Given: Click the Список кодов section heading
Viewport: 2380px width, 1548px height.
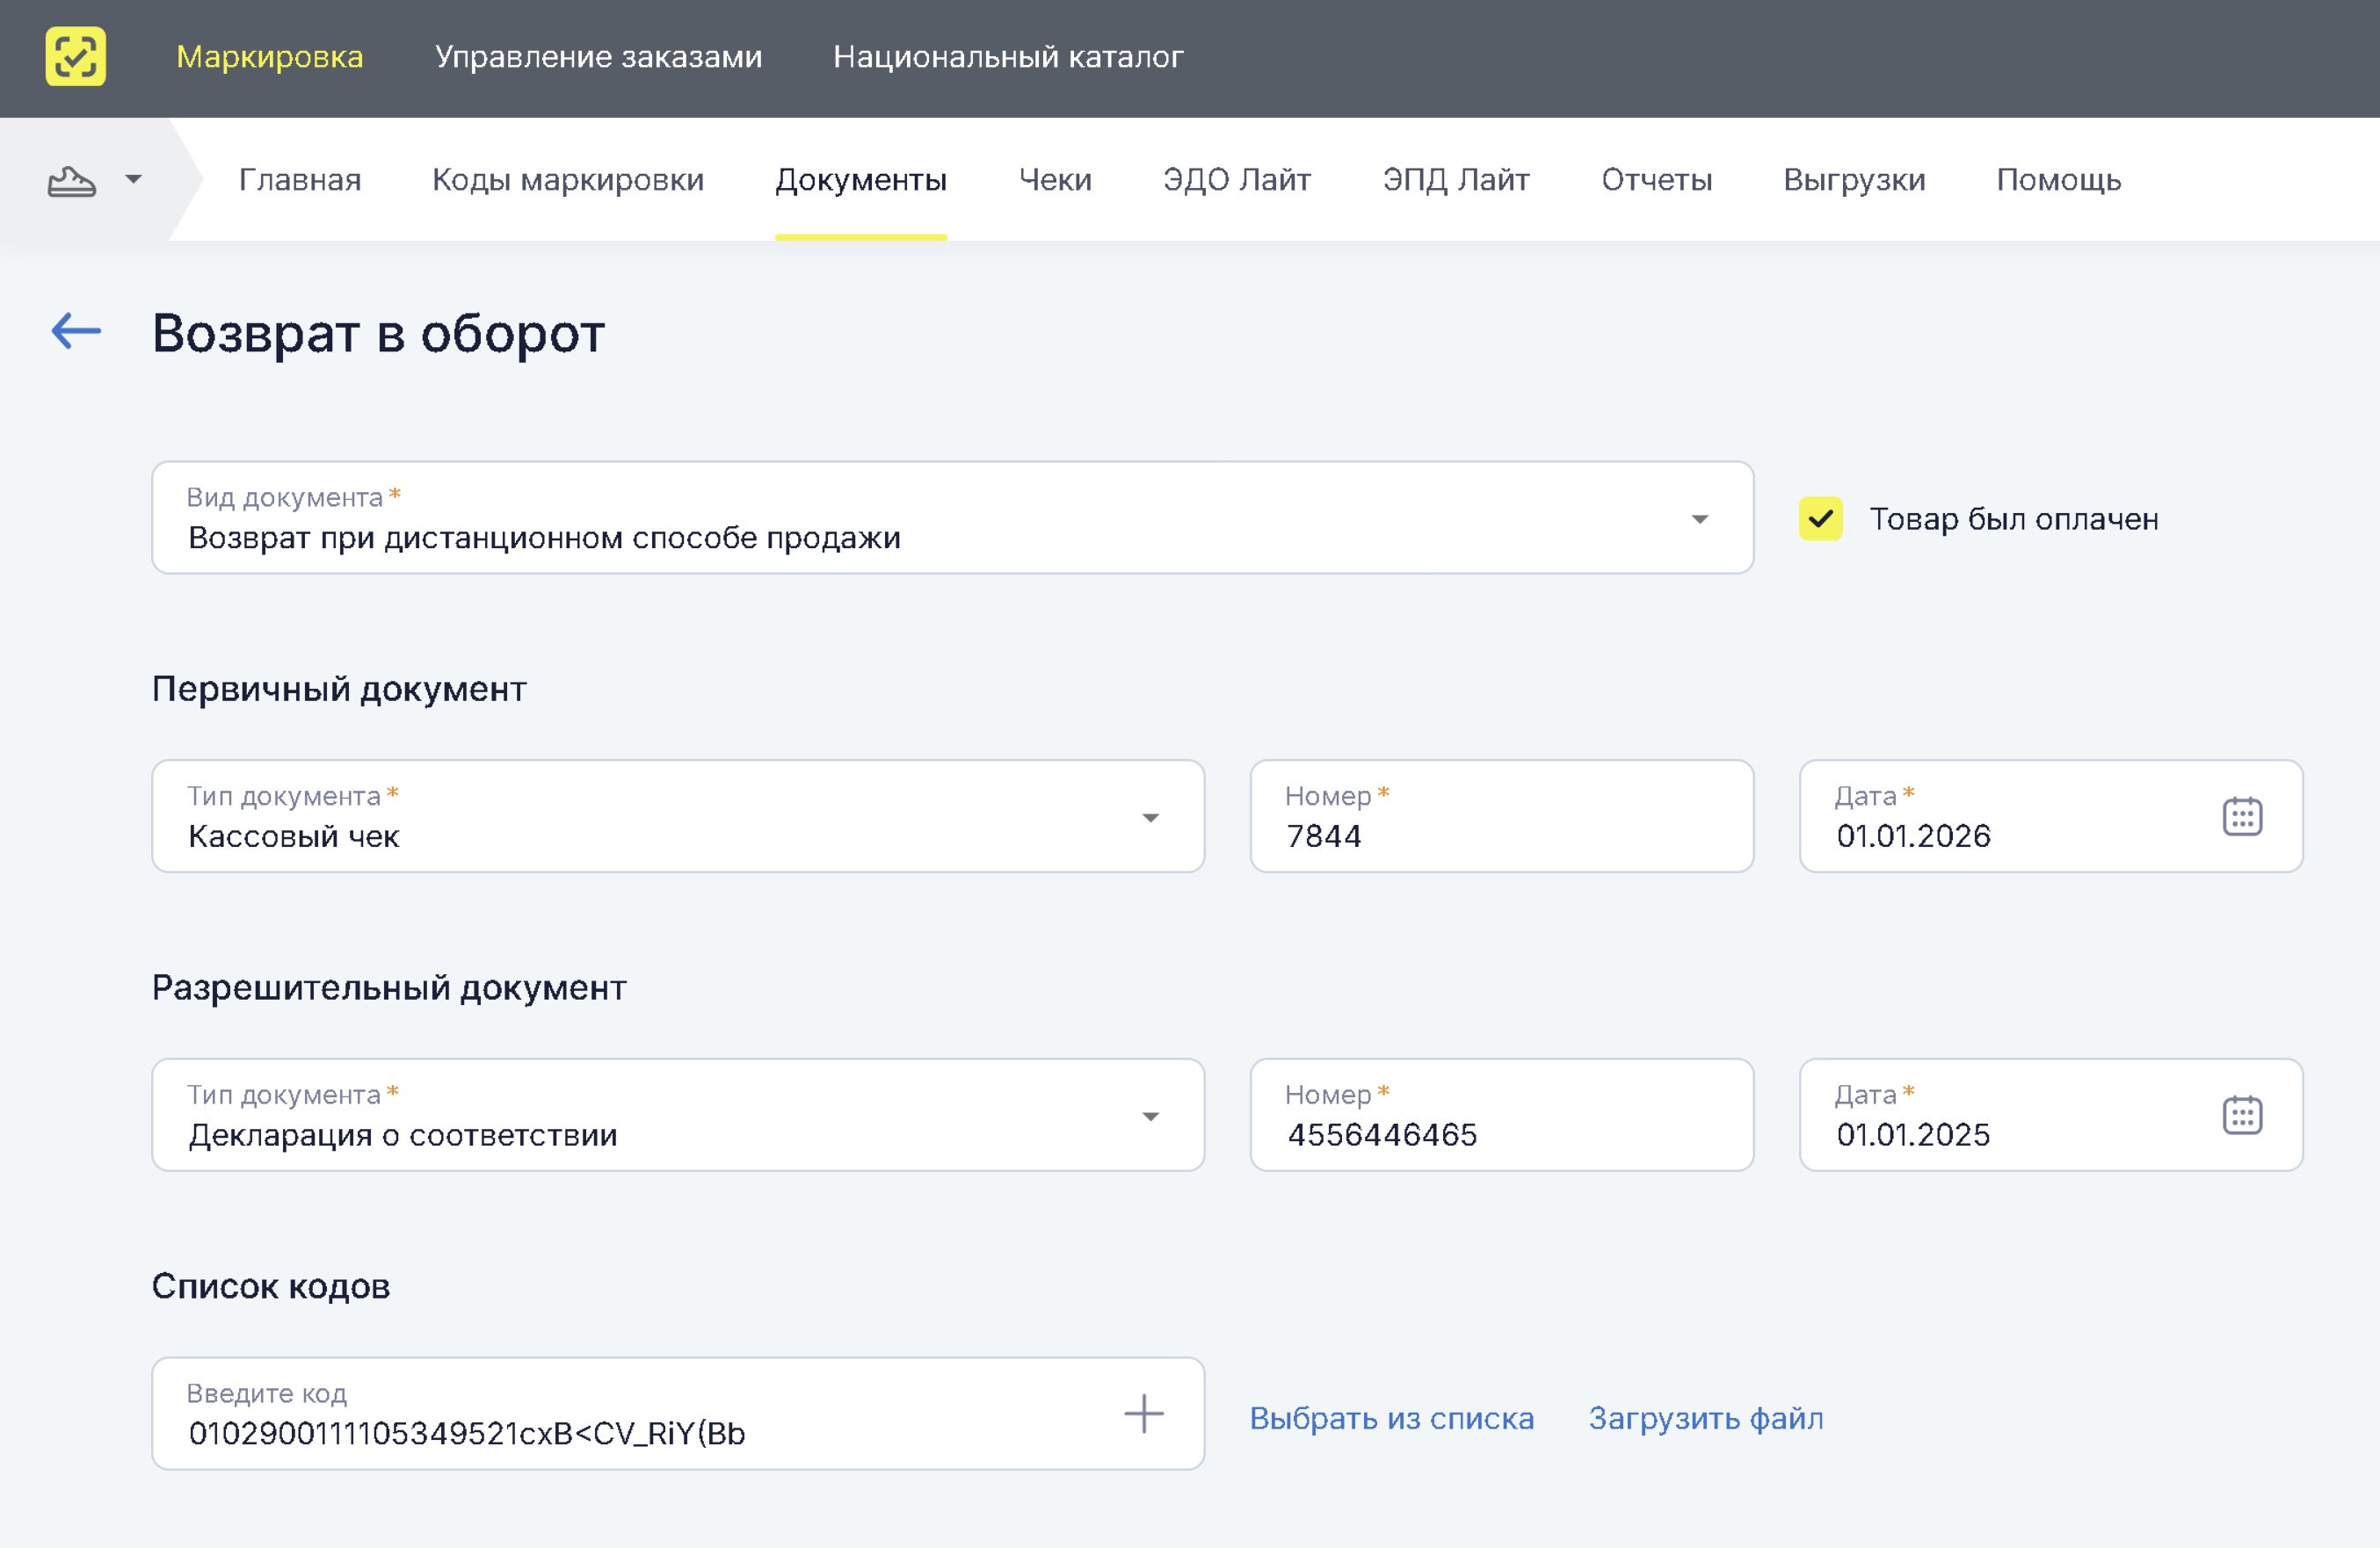Looking at the screenshot, I should pyautogui.click(x=271, y=1286).
